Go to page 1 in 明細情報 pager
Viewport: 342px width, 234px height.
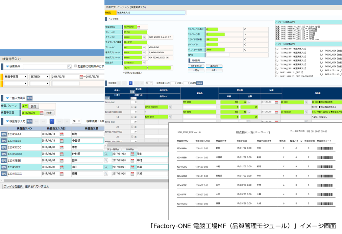coord(131,83)
